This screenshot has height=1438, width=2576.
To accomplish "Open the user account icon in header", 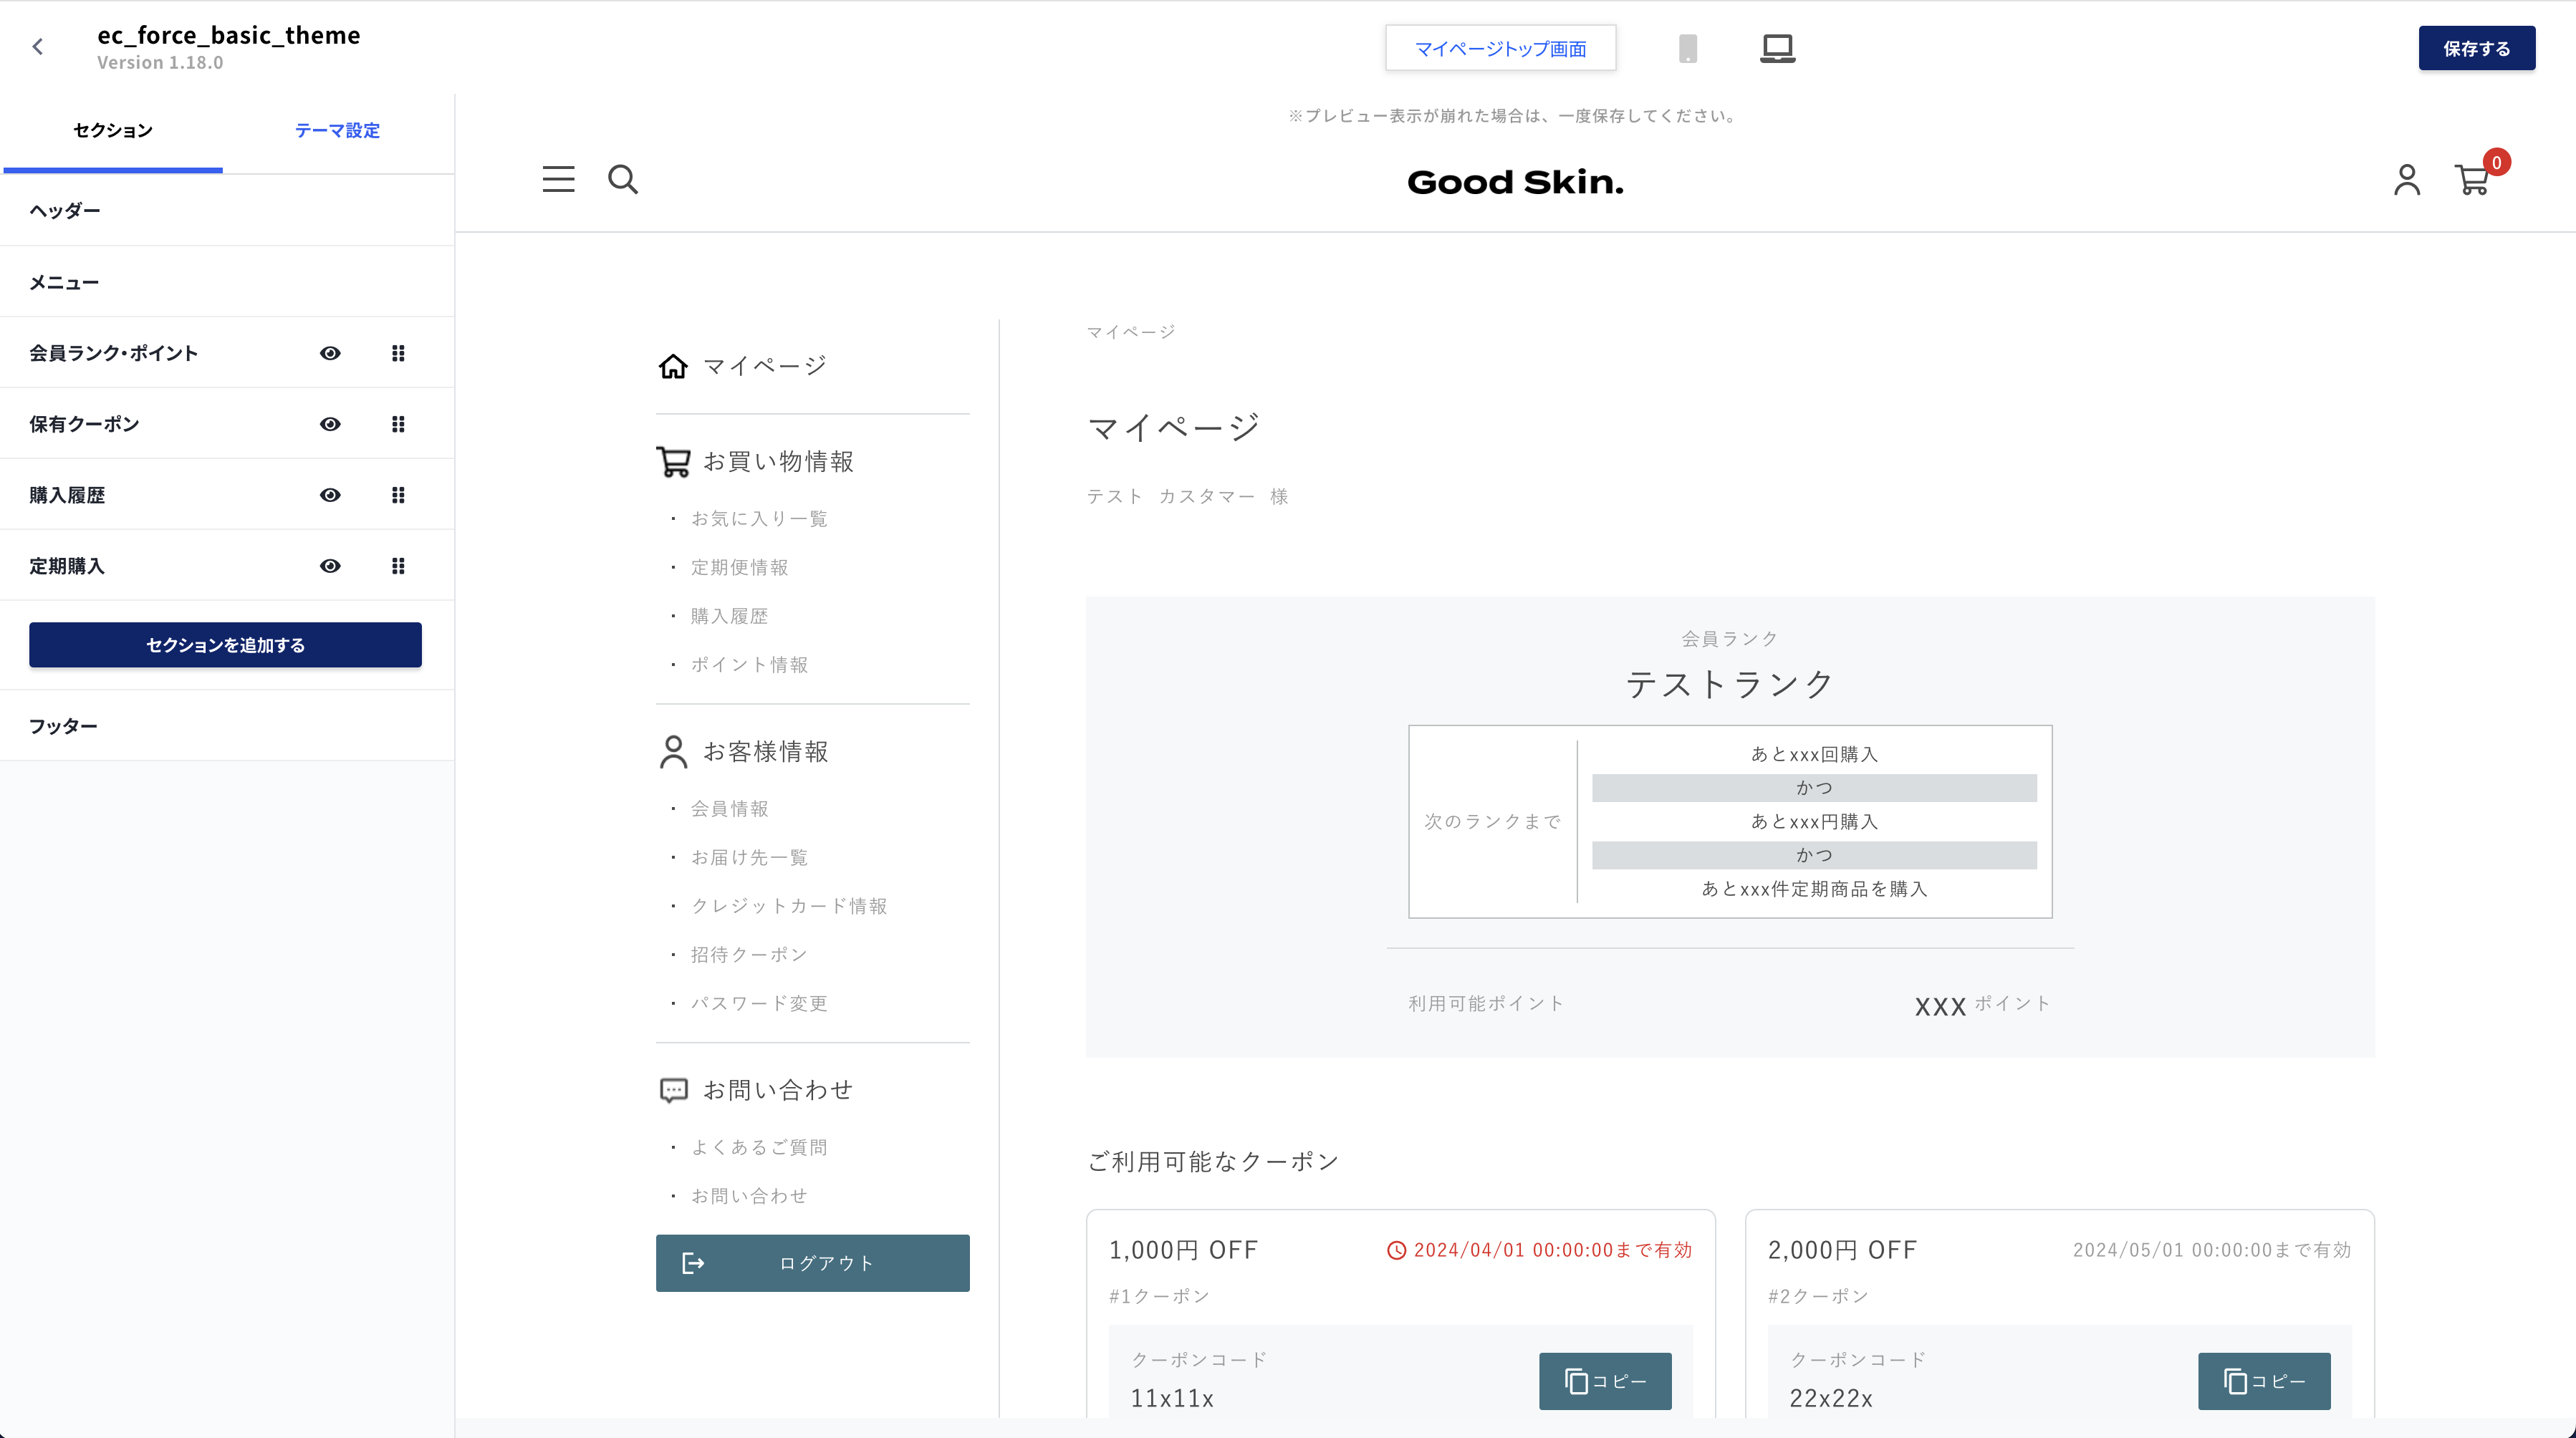I will (2406, 180).
